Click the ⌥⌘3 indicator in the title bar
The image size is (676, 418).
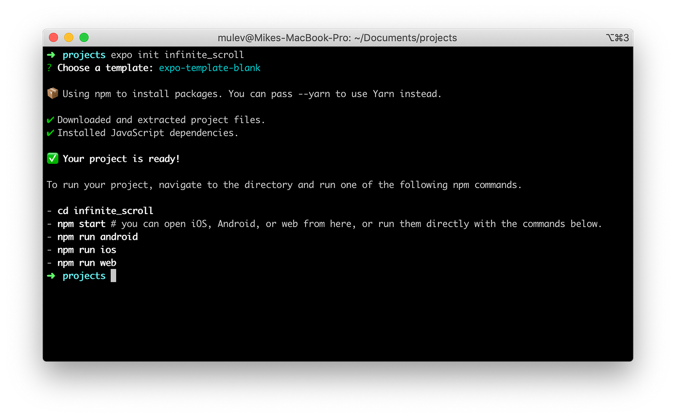click(617, 37)
